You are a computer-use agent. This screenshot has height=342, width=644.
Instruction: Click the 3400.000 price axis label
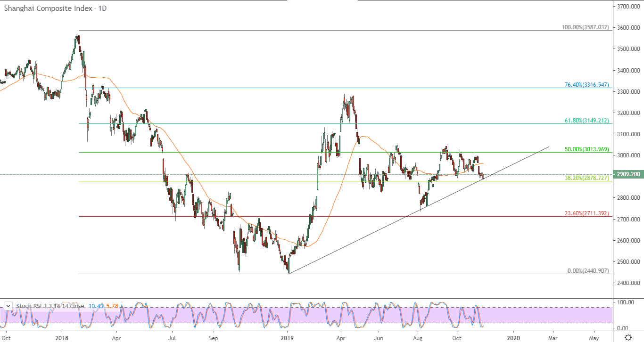pos(628,71)
